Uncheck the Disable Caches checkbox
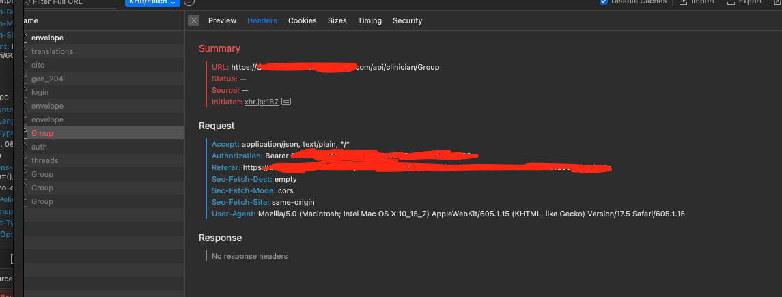Image resolution: width=782 pixels, height=297 pixels. point(604,2)
